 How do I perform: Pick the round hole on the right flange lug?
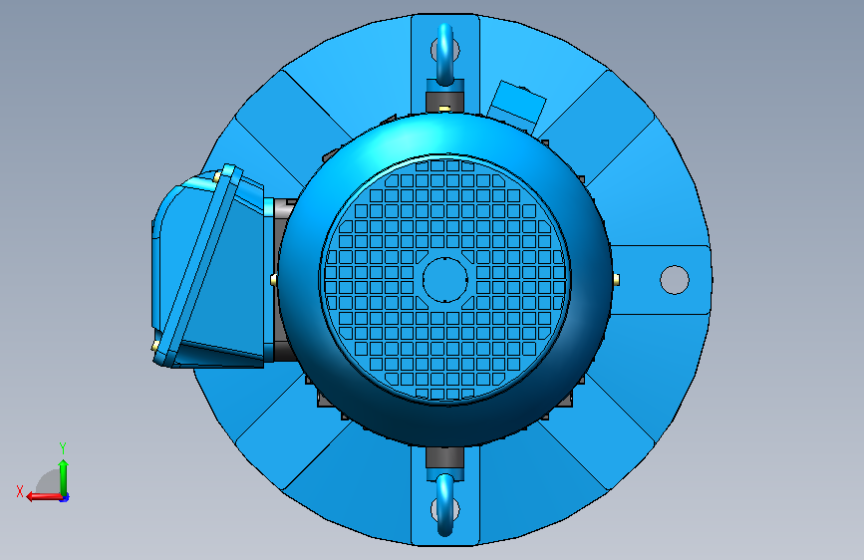[675, 280]
